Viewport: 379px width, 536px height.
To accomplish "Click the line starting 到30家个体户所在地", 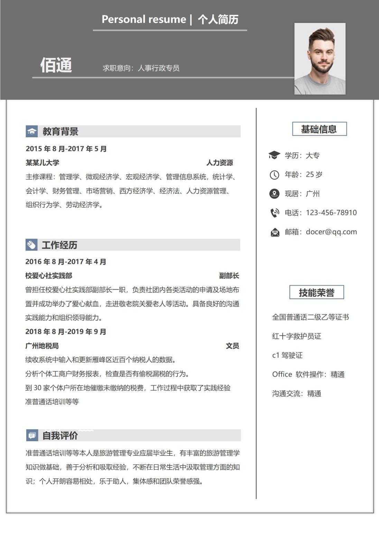I will pyautogui.click(x=128, y=388).
